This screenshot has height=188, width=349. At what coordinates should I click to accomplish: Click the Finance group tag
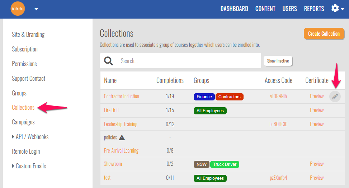(x=204, y=97)
